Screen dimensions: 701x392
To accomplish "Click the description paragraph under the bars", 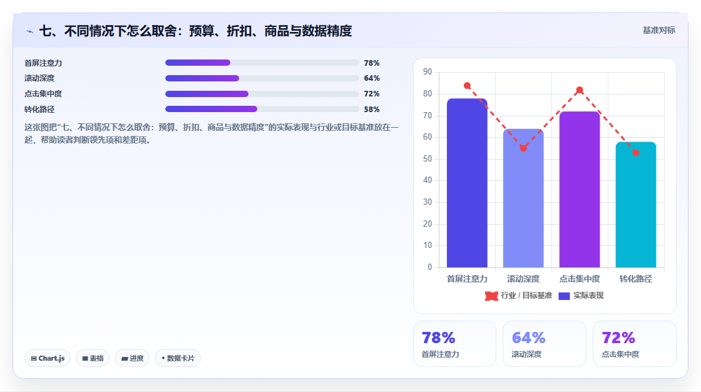I will pos(212,133).
